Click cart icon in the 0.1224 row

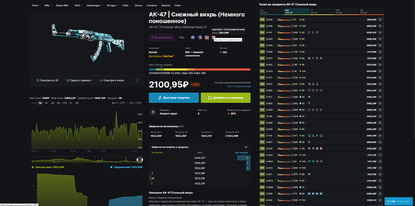click(380, 45)
